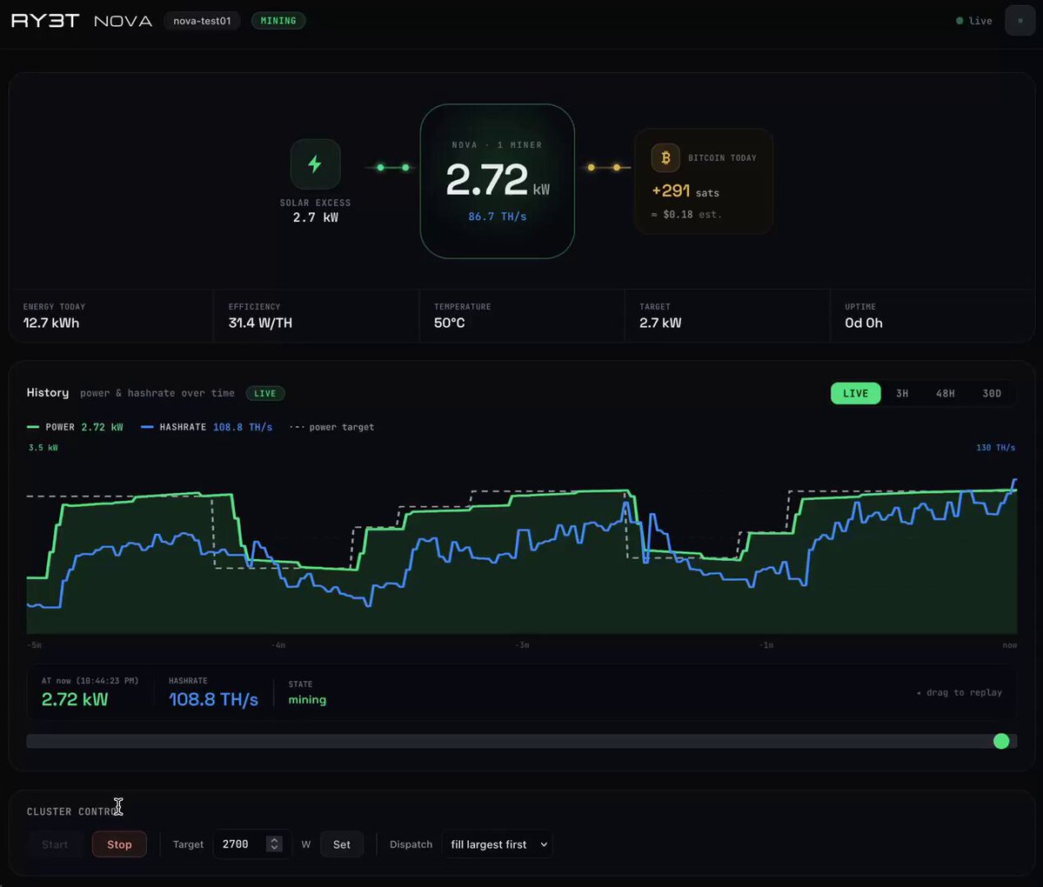Click the disabled Start button

[55, 844]
